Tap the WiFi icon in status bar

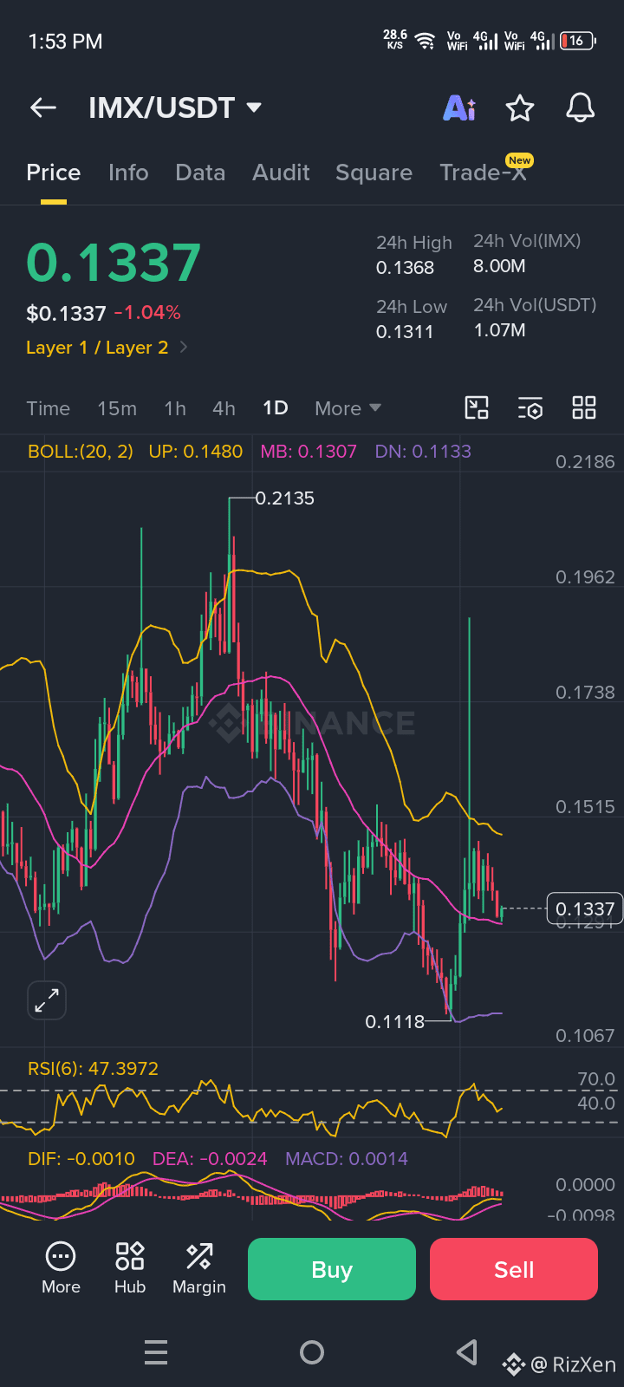[x=425, y=41]
